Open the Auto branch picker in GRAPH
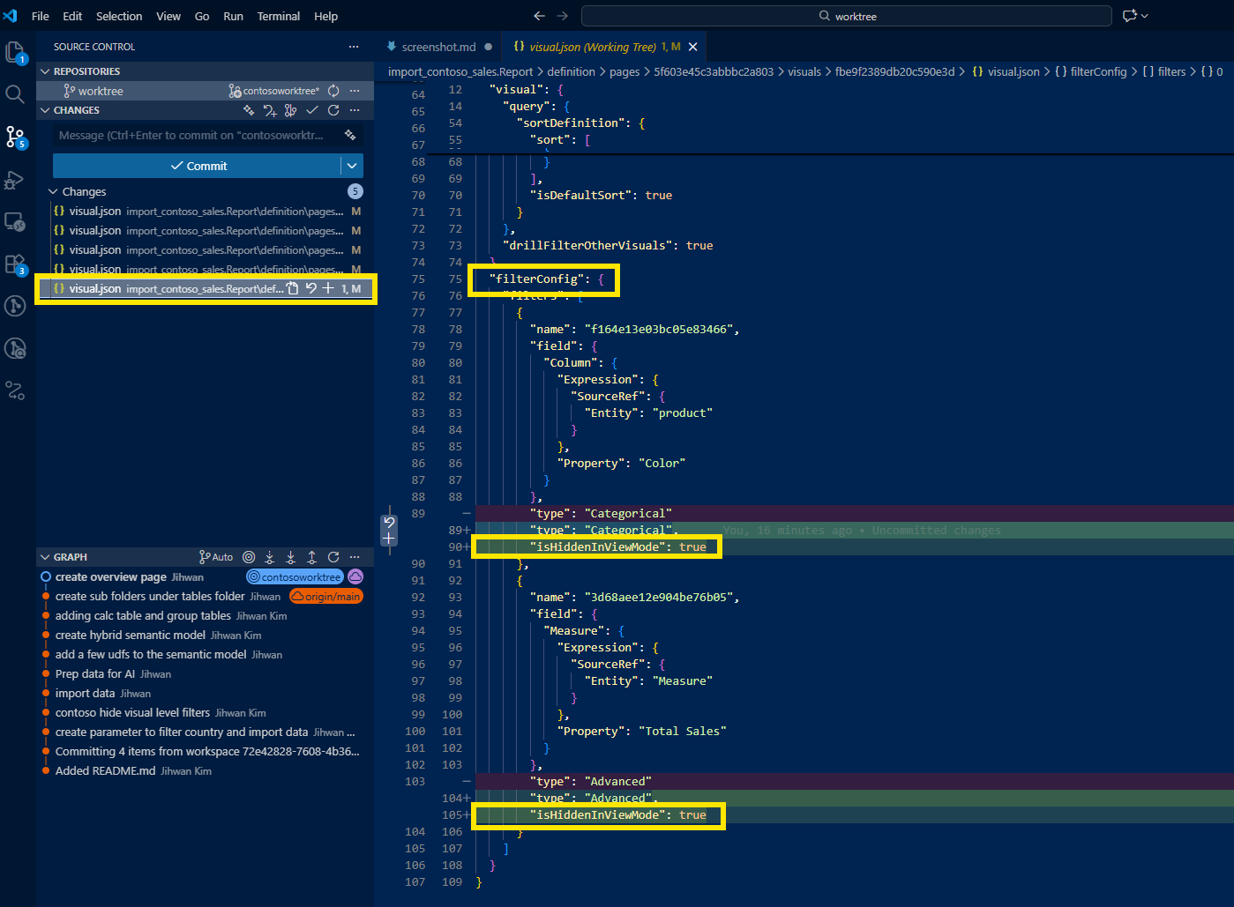Screen dimensions: 1234x907 (x=216, y=557)
